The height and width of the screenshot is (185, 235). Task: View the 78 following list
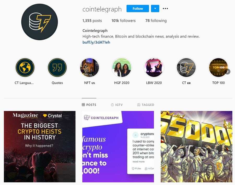point(156,21)
